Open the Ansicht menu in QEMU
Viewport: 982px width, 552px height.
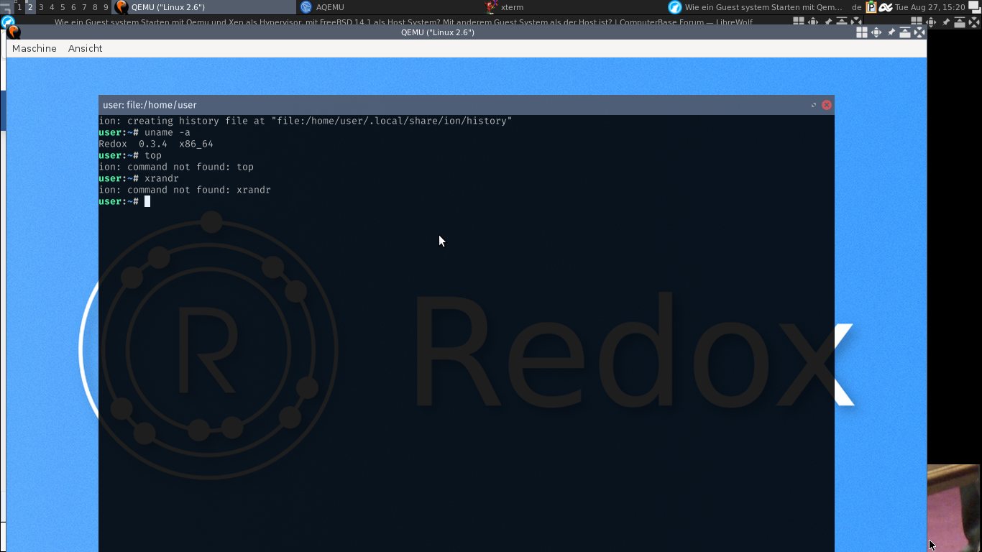coord(85,48)
